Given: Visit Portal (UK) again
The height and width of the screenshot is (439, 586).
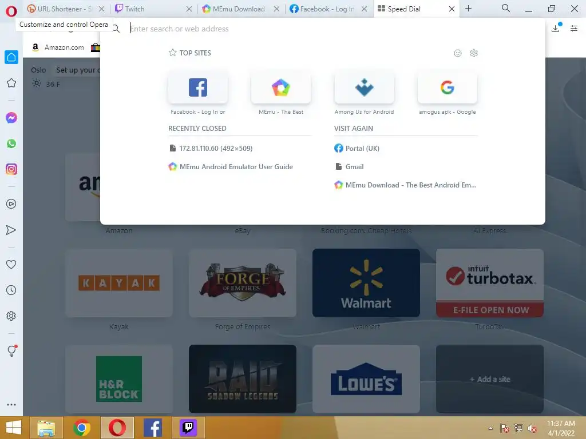Looking at the screenshot, I should pyautogui.click(x=357, y=149).
